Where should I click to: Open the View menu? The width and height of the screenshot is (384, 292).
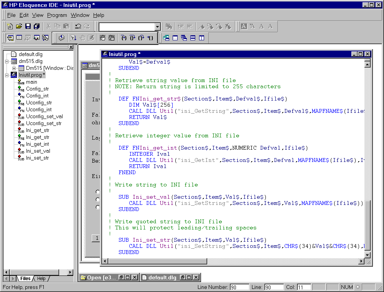click(38, 15)
